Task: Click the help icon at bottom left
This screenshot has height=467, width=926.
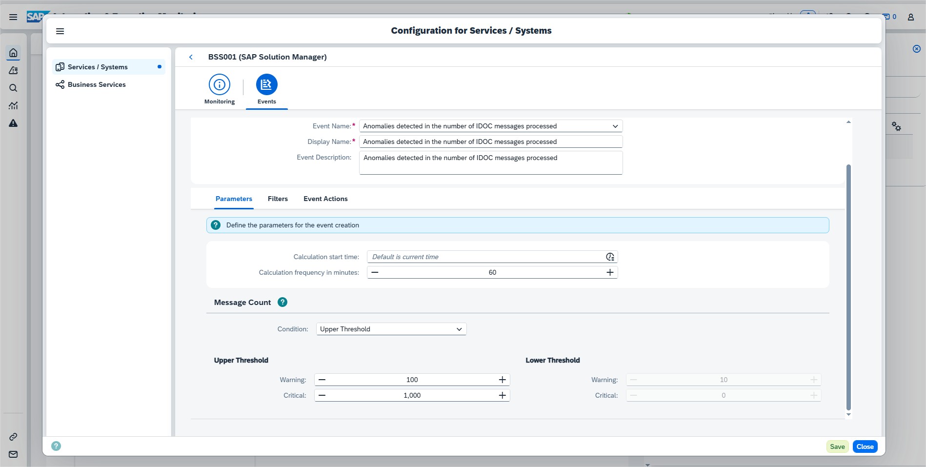Action: tap(56, 446)
